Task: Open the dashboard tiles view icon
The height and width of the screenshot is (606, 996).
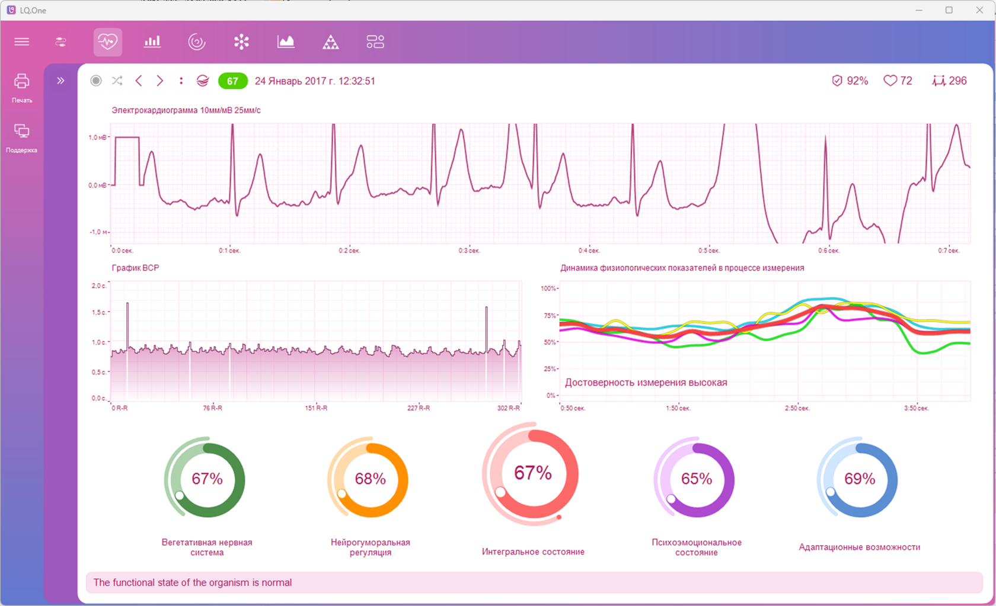Action: point(375,41)
